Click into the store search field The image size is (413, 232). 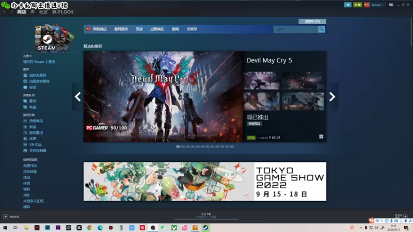pos(296,29)
